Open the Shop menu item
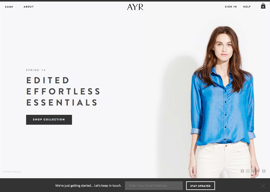This screenshot has width=270, height=192. (9, 7)
